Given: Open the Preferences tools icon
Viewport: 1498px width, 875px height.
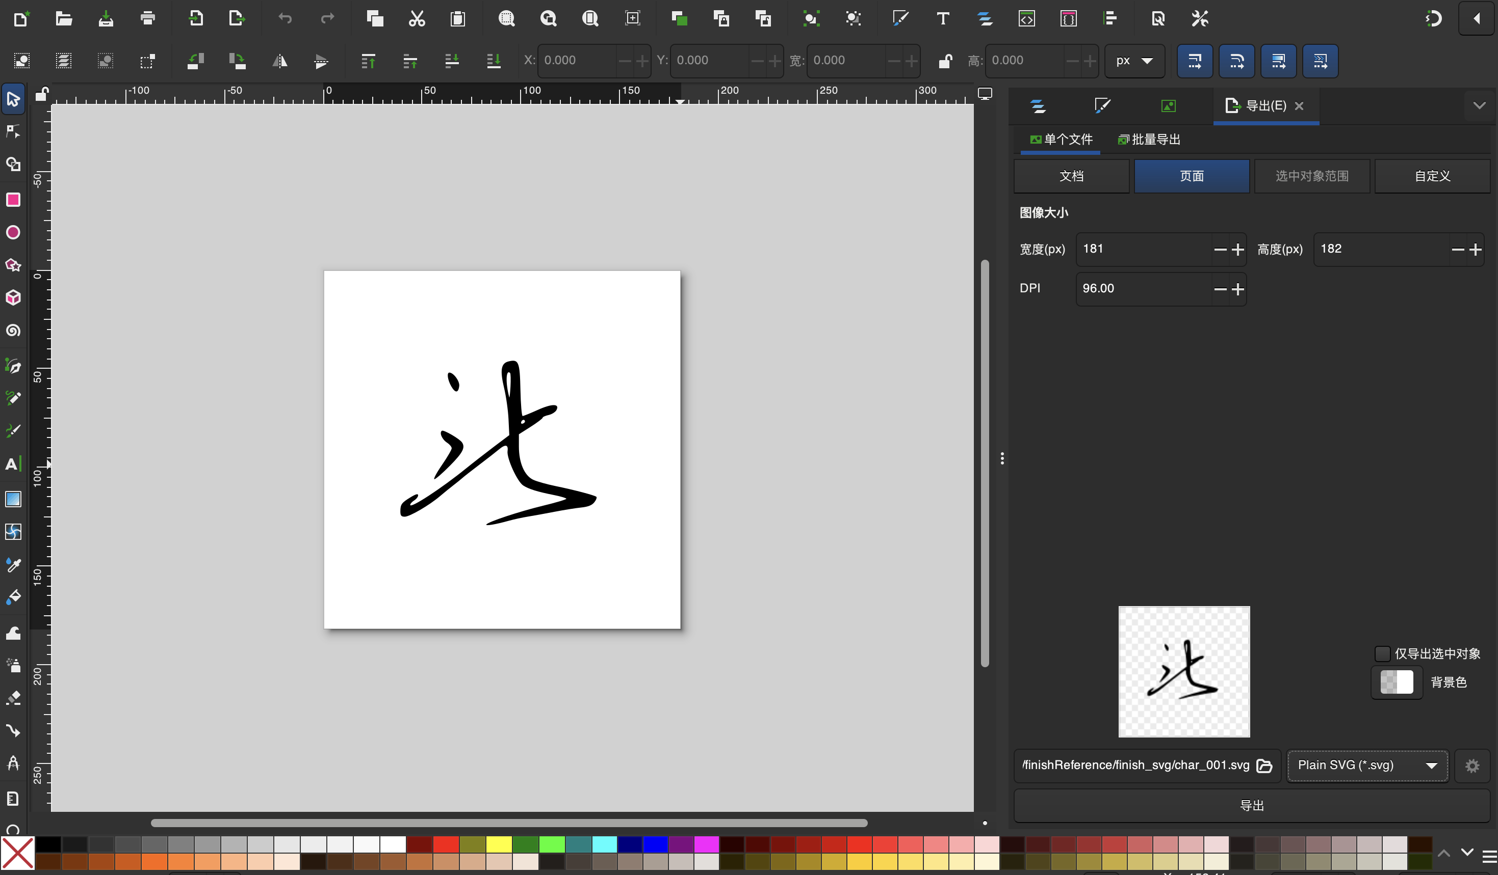Looking at the screenshot, I should click(1200, 18).
